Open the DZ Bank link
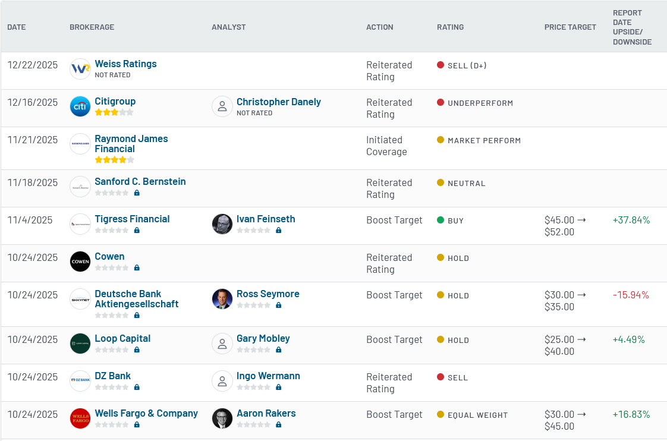This screenshot has height=441, width=667. 112,376
